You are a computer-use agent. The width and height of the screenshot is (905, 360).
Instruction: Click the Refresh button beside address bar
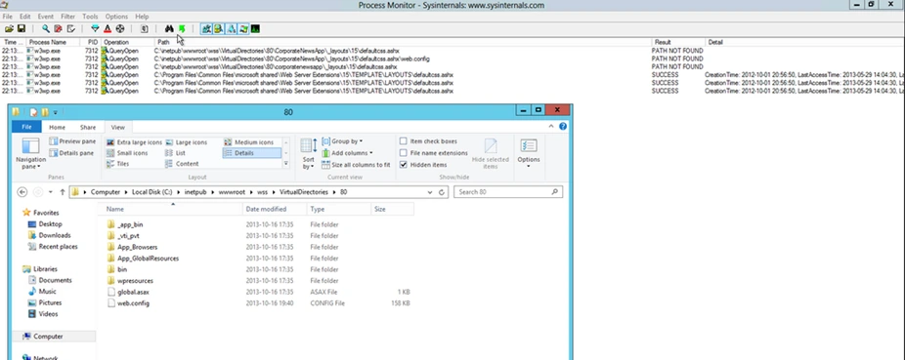[442, 192]
